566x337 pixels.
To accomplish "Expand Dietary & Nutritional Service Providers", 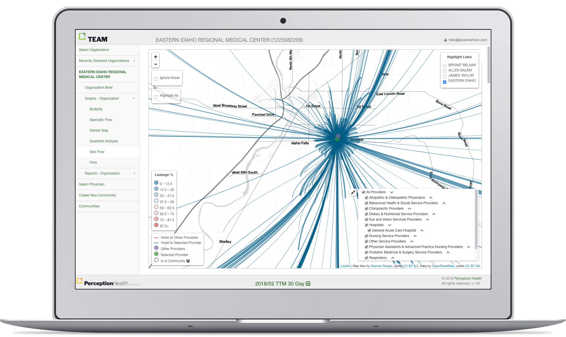I will (434, 214).
